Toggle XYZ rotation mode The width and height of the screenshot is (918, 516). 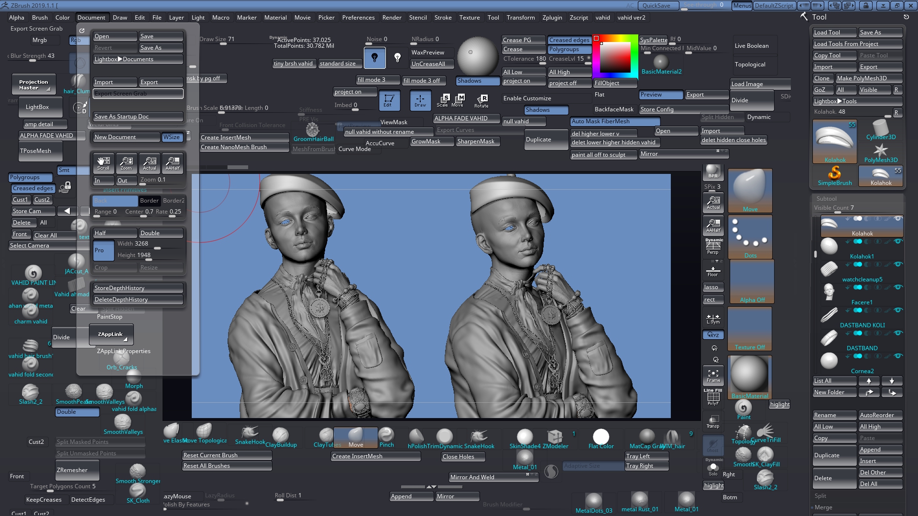pyautogui.click(x=713, y=335)
